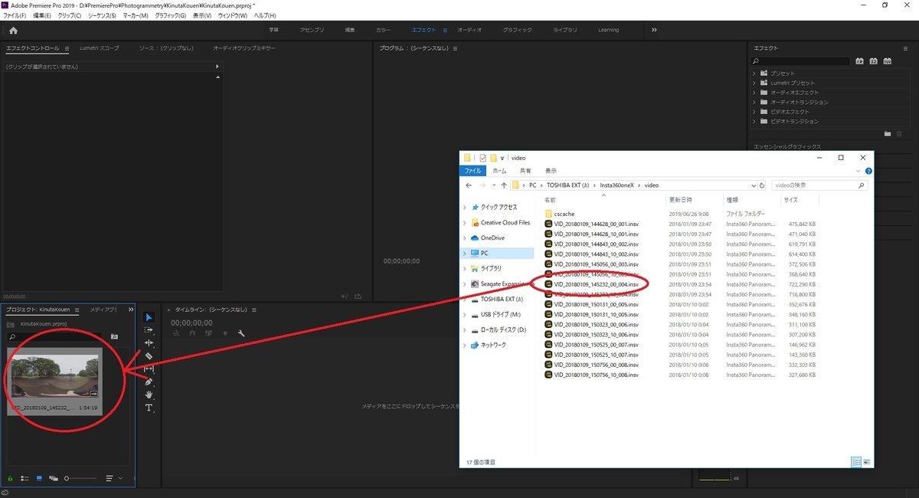Expand the プリセット effects folder
919x498 pixels.
pyautogui.click(x=754, y=74)
